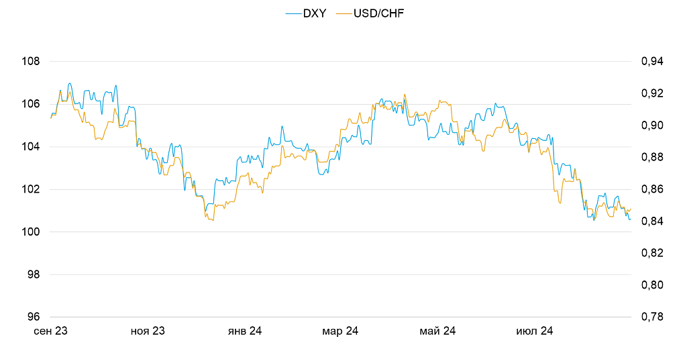
Task: Click the май 24 date label
Action: [437, 332]
